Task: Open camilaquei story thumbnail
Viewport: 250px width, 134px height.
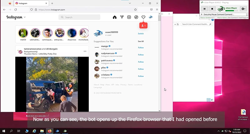Action: click(x=47, y=33)
